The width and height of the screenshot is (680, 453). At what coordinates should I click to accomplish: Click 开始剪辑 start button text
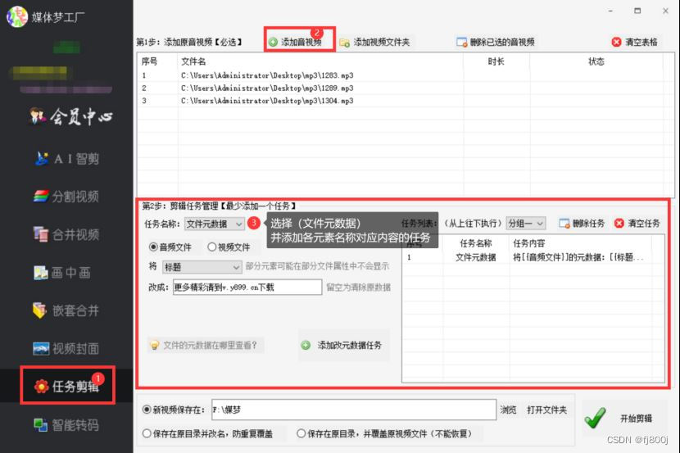[x=636, y=419]
